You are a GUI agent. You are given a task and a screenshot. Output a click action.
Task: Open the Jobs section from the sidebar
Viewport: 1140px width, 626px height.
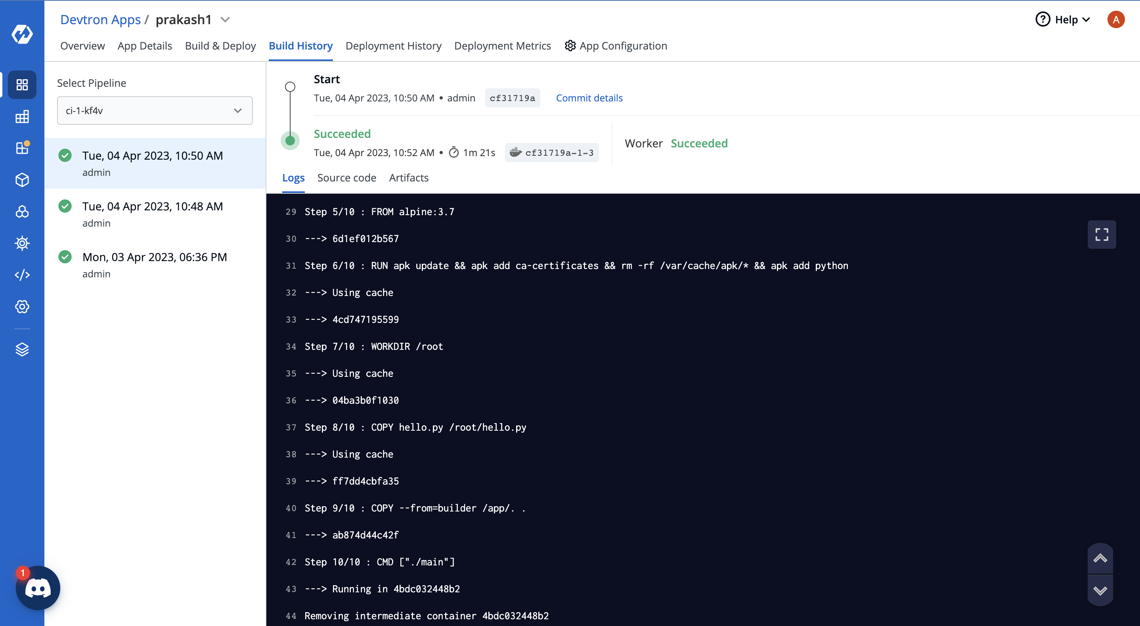coord(23,117)
